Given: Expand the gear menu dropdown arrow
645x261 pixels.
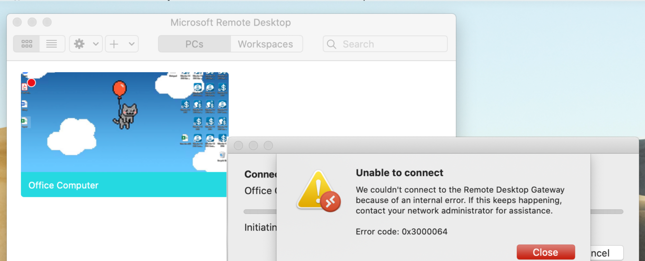Looking at the screenshot, I should click(x=95, y=44).
